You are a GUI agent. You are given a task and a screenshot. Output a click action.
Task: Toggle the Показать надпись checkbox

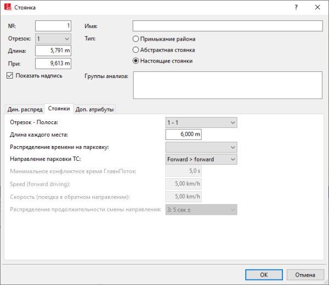[x=10, y=75]
